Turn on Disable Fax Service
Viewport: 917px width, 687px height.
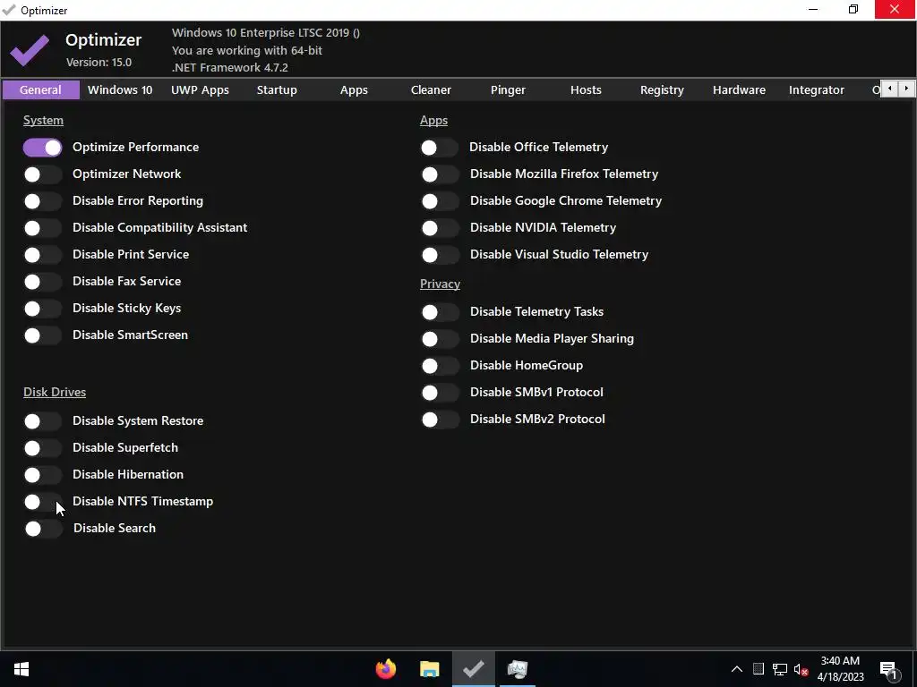[x=43, y=282]
